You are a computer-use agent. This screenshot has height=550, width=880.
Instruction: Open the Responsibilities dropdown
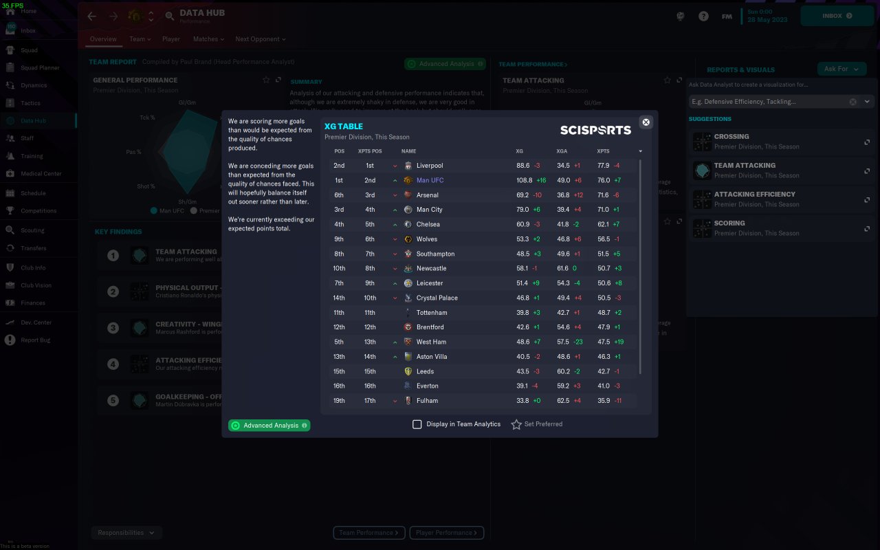(x=126, y=533)
